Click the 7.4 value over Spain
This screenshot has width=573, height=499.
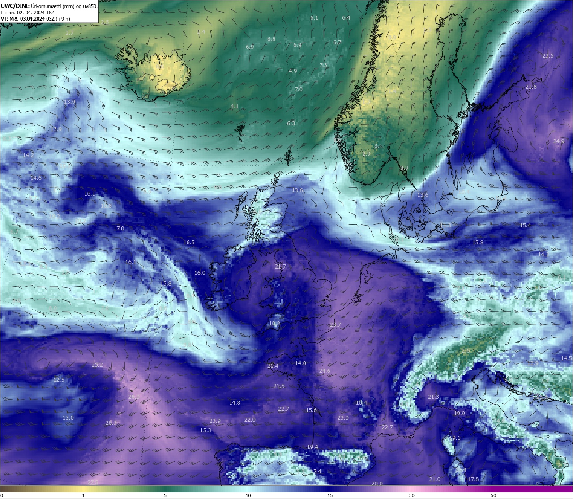pyautogui.click(x=317, y=472)
